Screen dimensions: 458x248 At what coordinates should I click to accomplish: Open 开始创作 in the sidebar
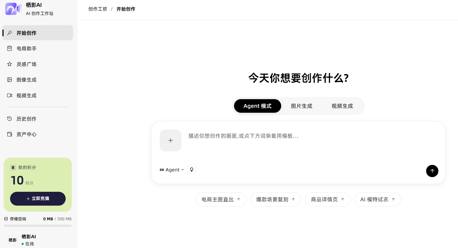coord(38,33)
